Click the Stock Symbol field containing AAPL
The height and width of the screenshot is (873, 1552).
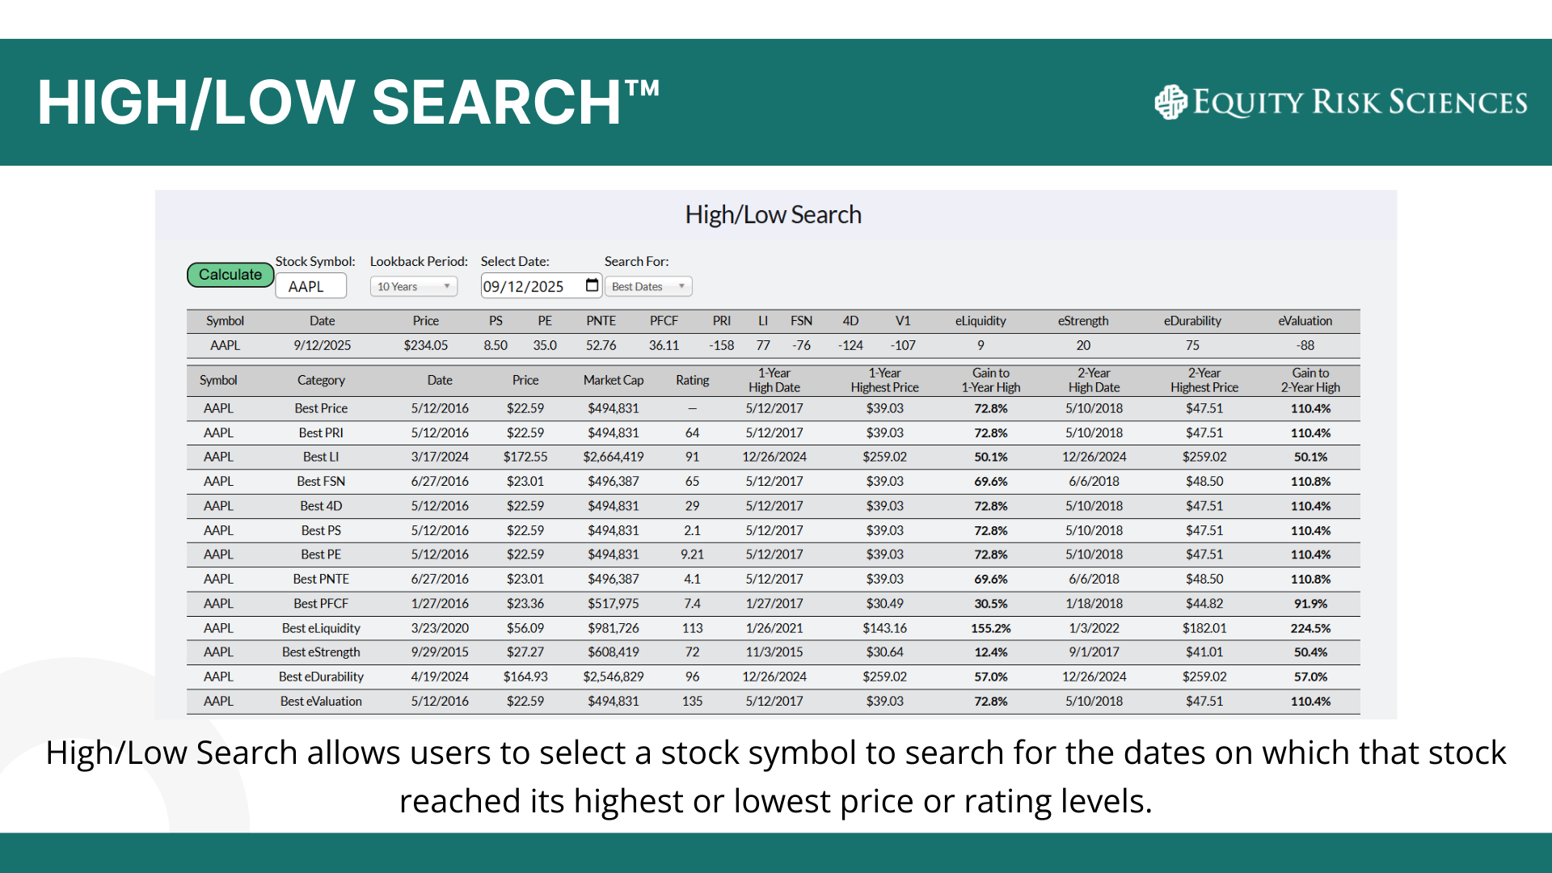click(x=311, y=286)
